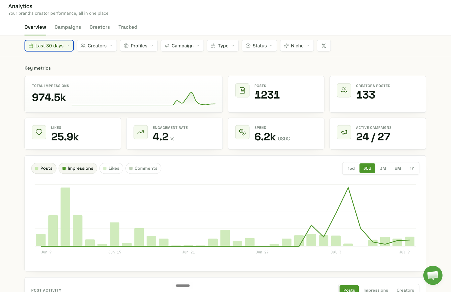The image size is (451, 292).
Task: Click the megaphone icon in Campaign filter
Action: pos(167,46)
